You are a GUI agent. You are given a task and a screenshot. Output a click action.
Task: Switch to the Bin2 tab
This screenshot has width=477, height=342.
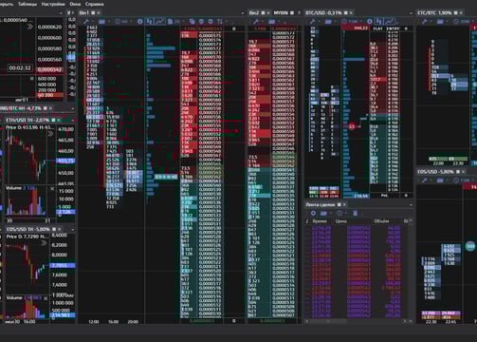tap(254, 12)
